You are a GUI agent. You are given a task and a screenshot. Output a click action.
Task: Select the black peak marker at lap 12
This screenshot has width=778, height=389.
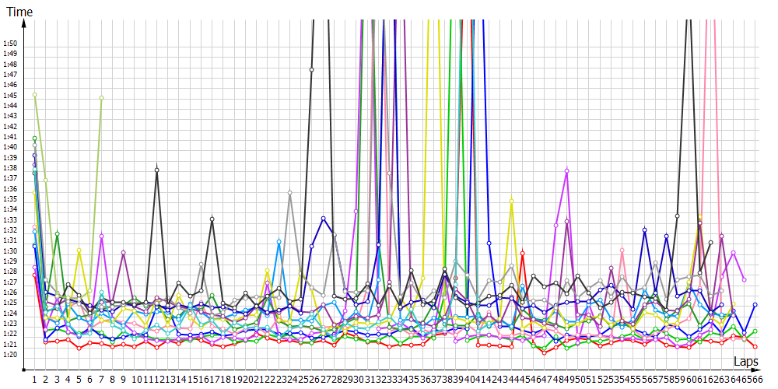click(157, 170)
